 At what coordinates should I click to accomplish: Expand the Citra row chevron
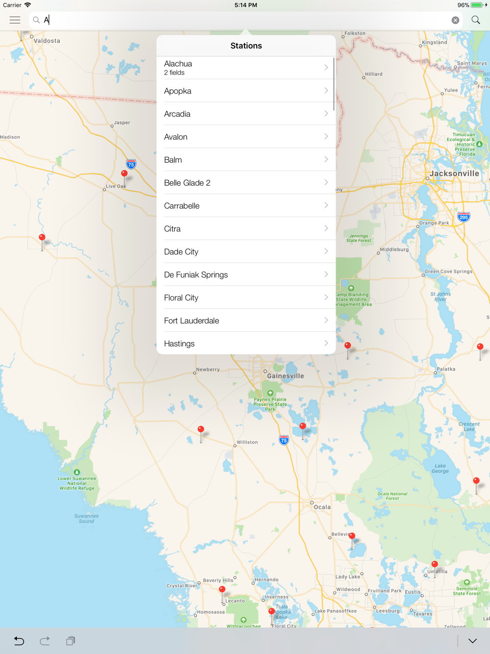[326, 228]
